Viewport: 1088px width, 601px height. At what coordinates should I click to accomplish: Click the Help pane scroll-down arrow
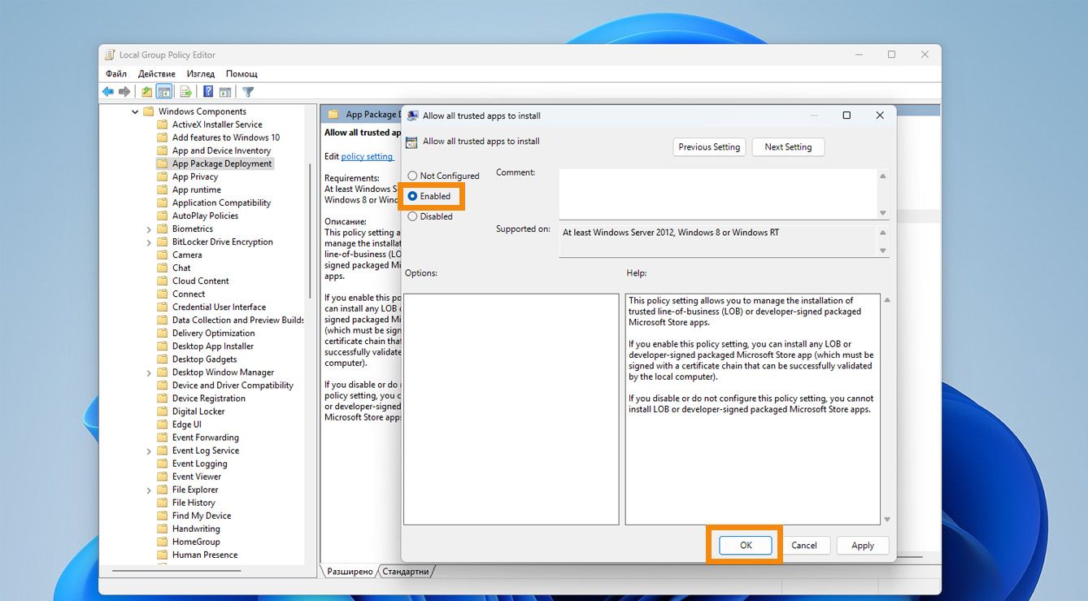click(887, 519)
